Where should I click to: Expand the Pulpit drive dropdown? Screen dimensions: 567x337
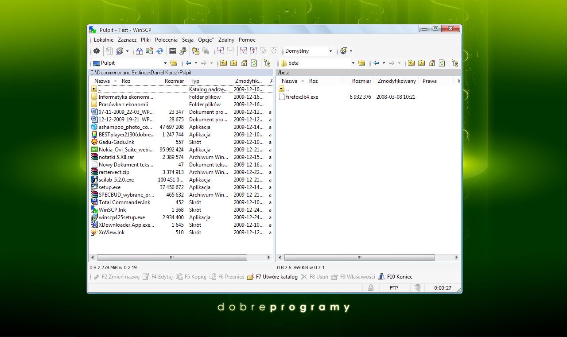tap(165, 63)
